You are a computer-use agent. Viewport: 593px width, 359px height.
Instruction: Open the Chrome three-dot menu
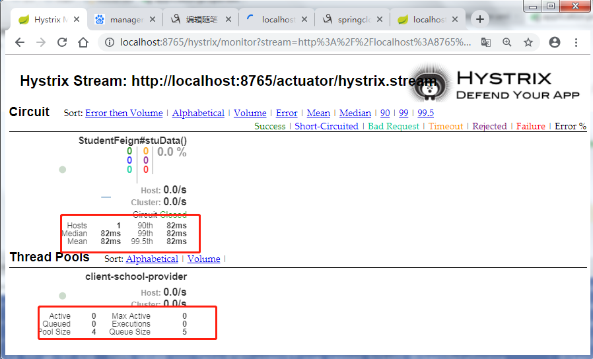click(576, 42)
